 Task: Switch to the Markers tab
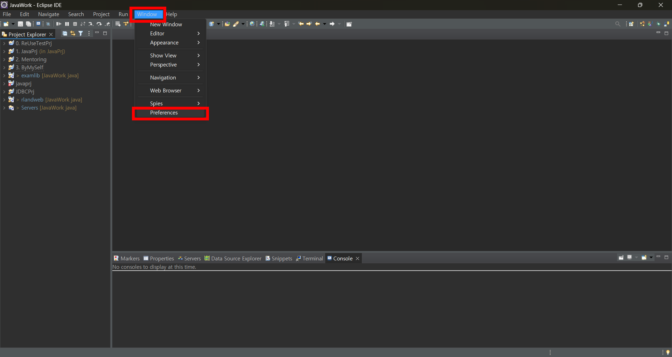click(x=127, y=258)
